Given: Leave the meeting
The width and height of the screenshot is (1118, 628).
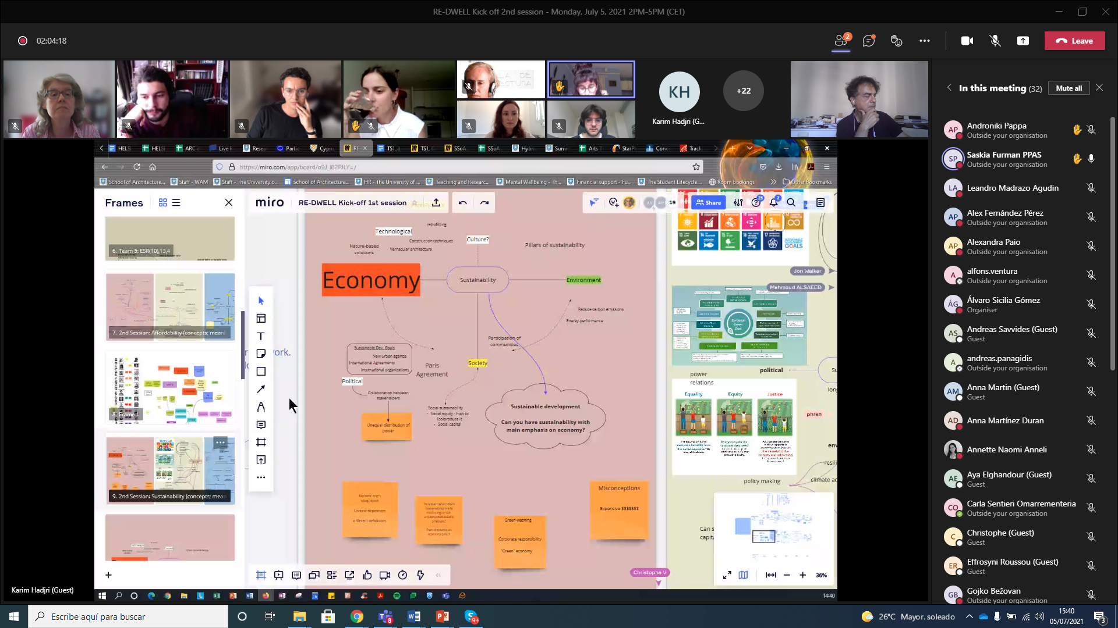Looking at the screenshot, I should click(1074, 41).
